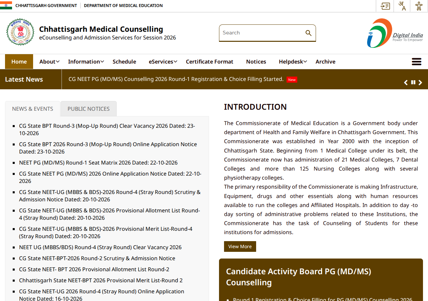Open the Schedule menu item

pos(124,62)
